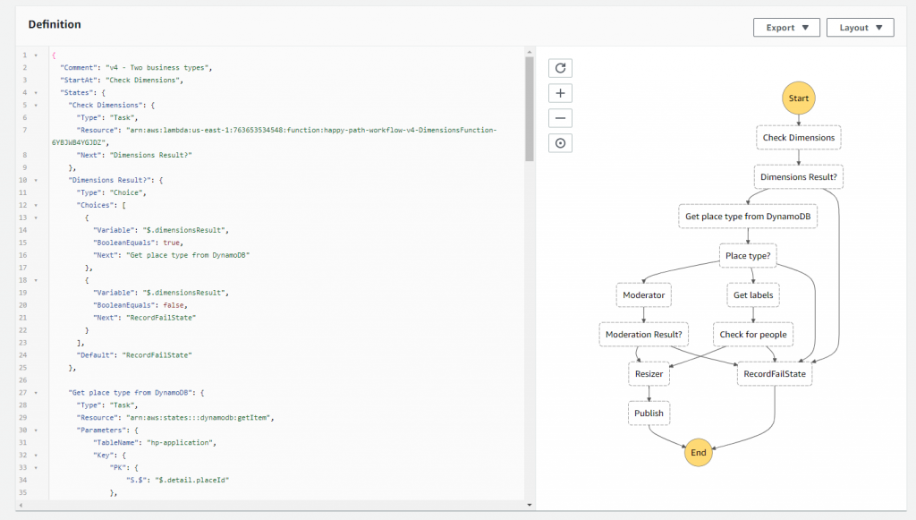The image size is (916, 520).
Task: Click the Place type? choice node
Action: click(747, 255)
